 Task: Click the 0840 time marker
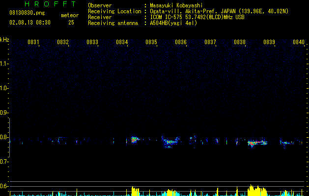pos(299,42)
